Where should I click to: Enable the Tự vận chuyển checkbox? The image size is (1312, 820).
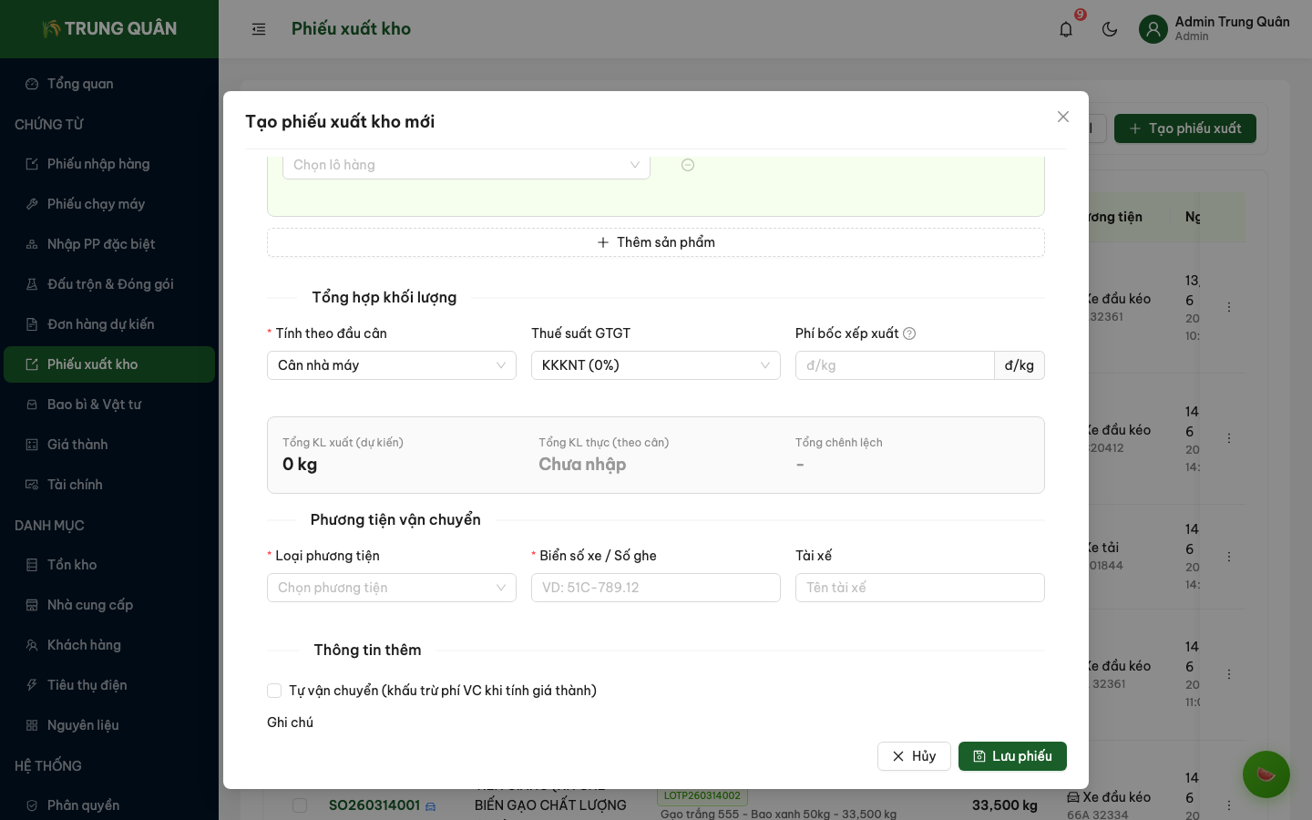[274, 691]
